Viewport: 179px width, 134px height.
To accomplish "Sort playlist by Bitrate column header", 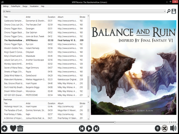I will click(83, 17).
